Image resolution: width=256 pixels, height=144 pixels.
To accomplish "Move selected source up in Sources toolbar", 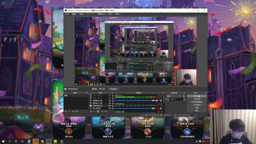I will pyautogui.click(x=102, y=111).
